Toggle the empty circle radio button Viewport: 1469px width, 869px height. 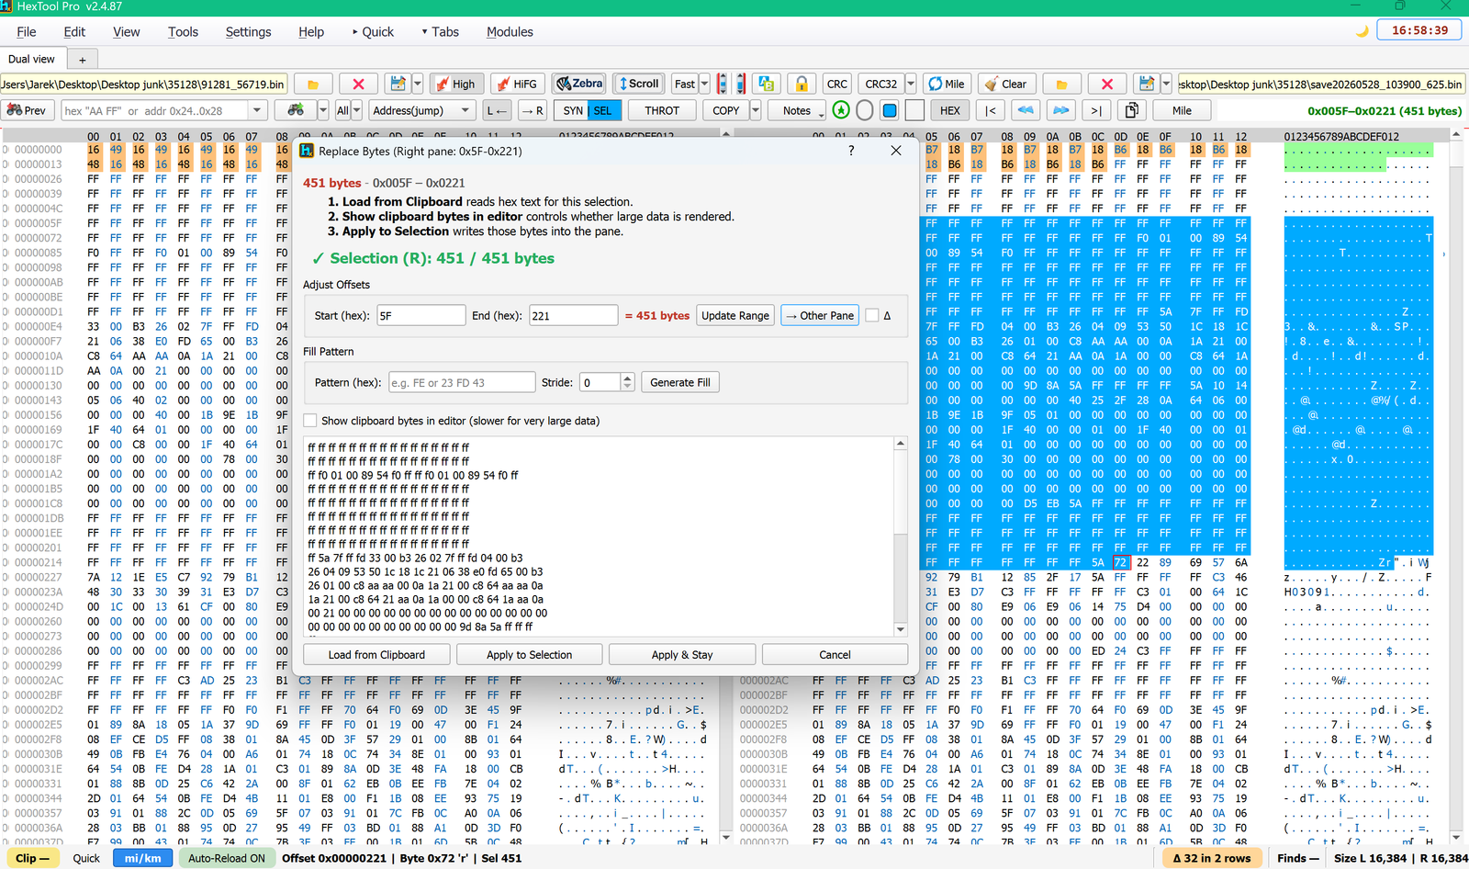pos(865,110)
